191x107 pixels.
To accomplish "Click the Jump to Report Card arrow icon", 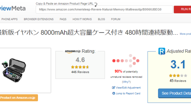I will coord(114,93).
